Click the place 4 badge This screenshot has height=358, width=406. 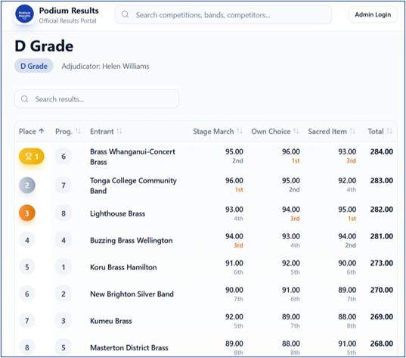click(27, 241)
